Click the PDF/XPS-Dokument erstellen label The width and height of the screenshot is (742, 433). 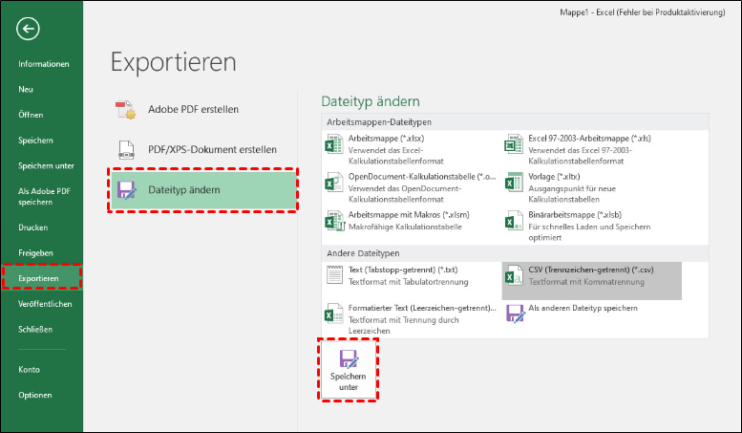coord(212,150)
